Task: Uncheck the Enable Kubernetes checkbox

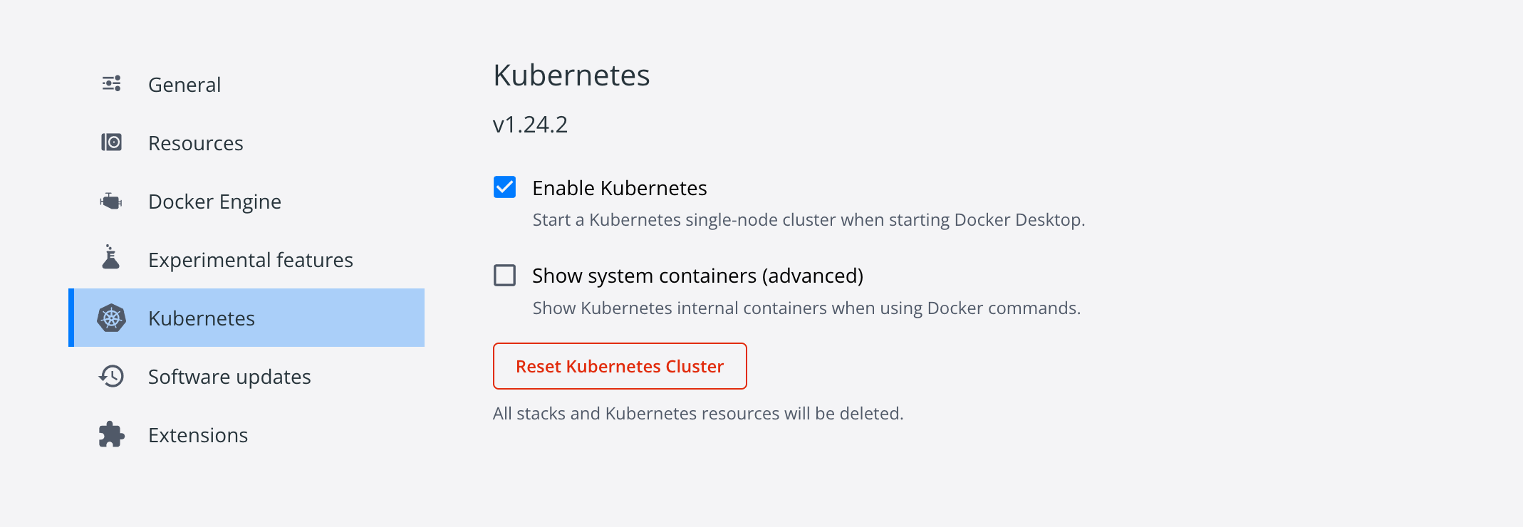Action: [x=505, y=187]
